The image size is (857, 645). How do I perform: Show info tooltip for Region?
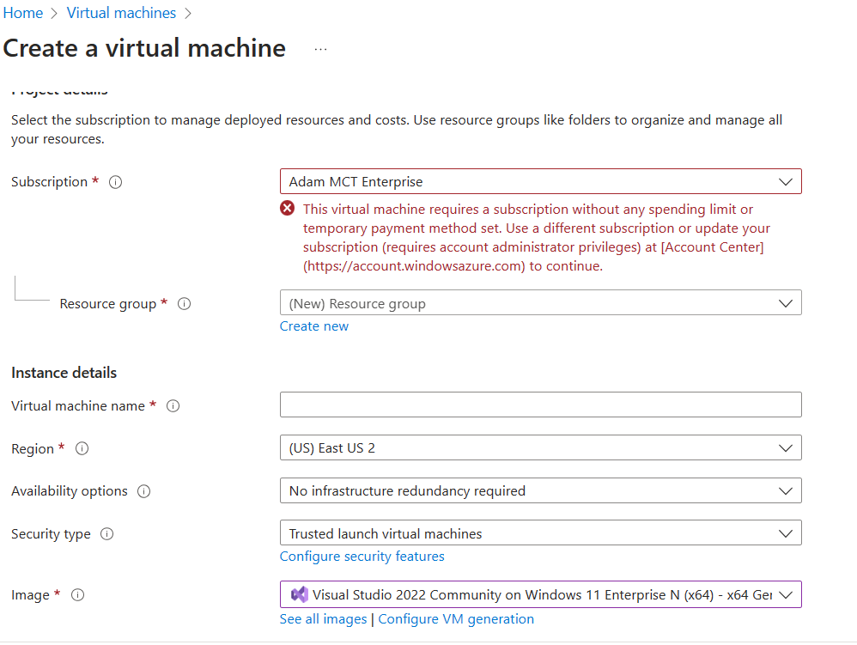82,448
